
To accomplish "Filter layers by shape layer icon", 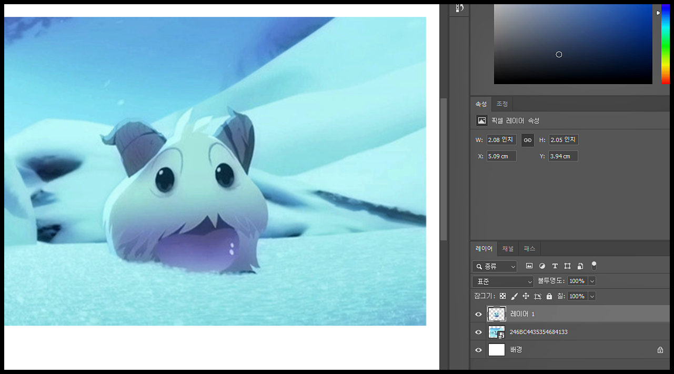I will click(567, 266).
